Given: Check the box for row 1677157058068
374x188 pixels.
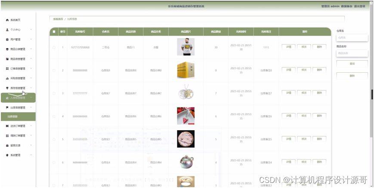Looking at the screenshot, I should click(x=54, y=48).
